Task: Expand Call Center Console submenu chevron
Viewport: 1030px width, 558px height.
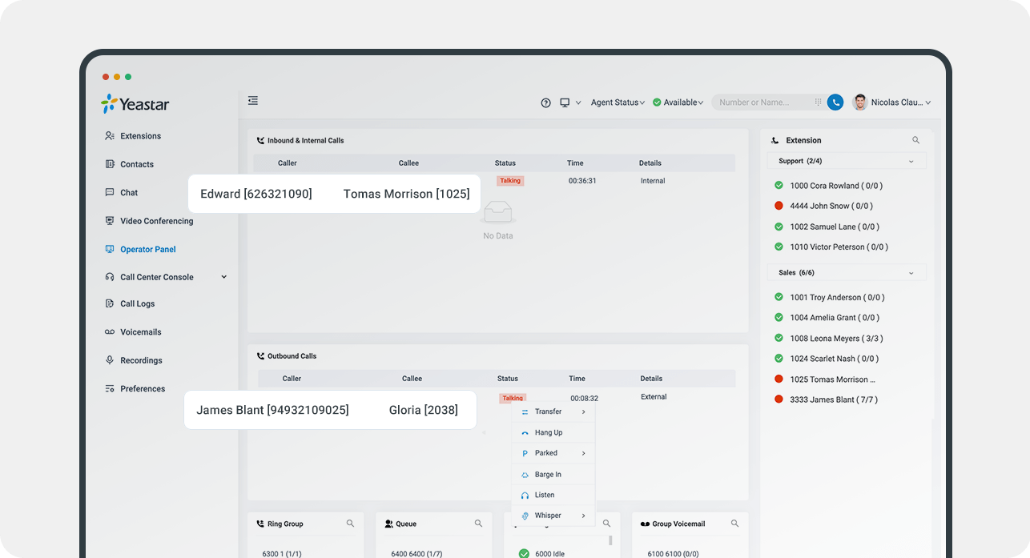Action: tap(223, 277)
